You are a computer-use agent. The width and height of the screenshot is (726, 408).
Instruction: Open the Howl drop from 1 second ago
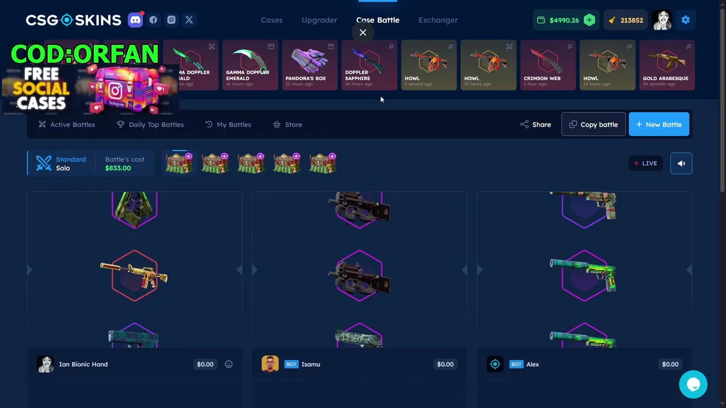[x=429, y=65]
